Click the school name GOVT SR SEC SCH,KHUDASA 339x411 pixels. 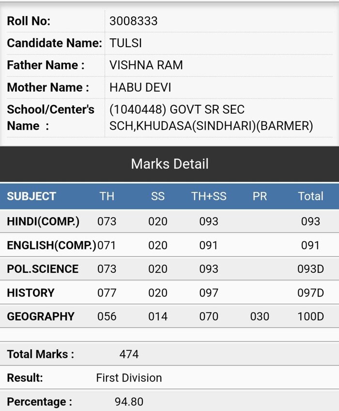(x=211, y=118)
